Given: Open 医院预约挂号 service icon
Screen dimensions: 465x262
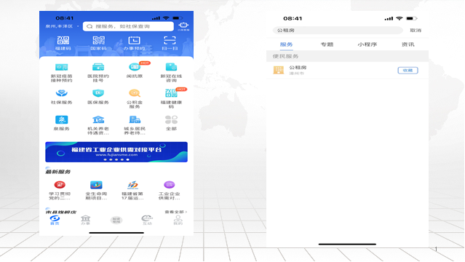Looking at the screenshot, I should tap(98, 67).
